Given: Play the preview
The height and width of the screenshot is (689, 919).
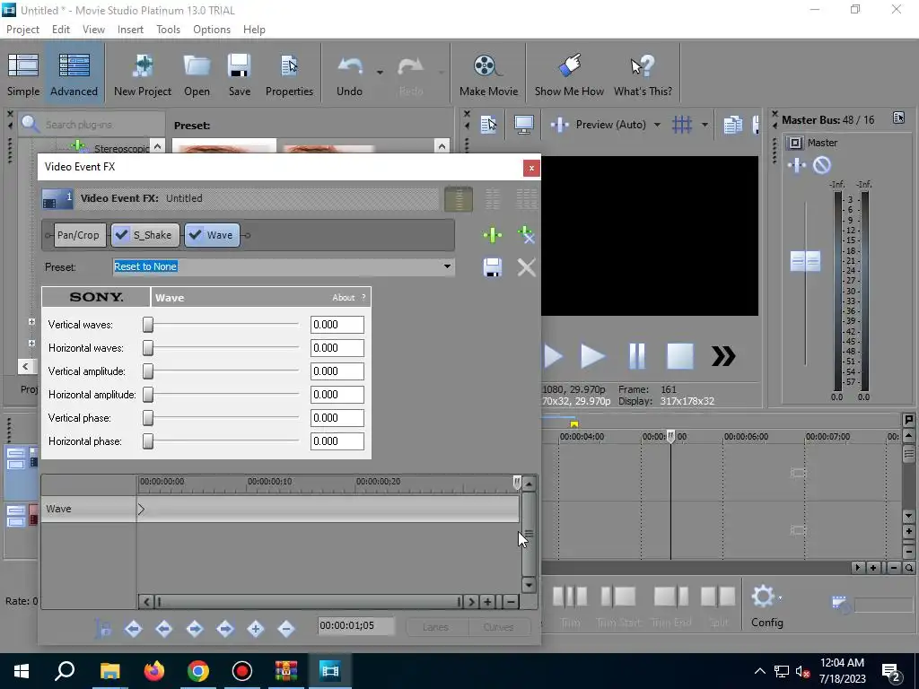Looking at the screenshot, I should (592, 356).
